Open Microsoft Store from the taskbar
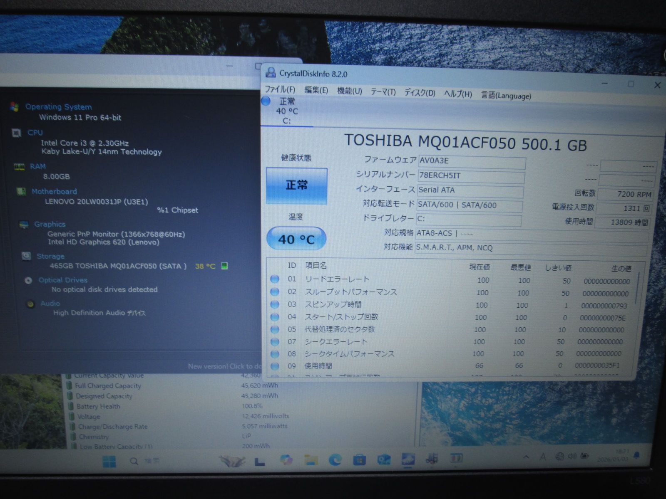Image resolution: width=666 pixels, height=499 pixels. [359, 460]
